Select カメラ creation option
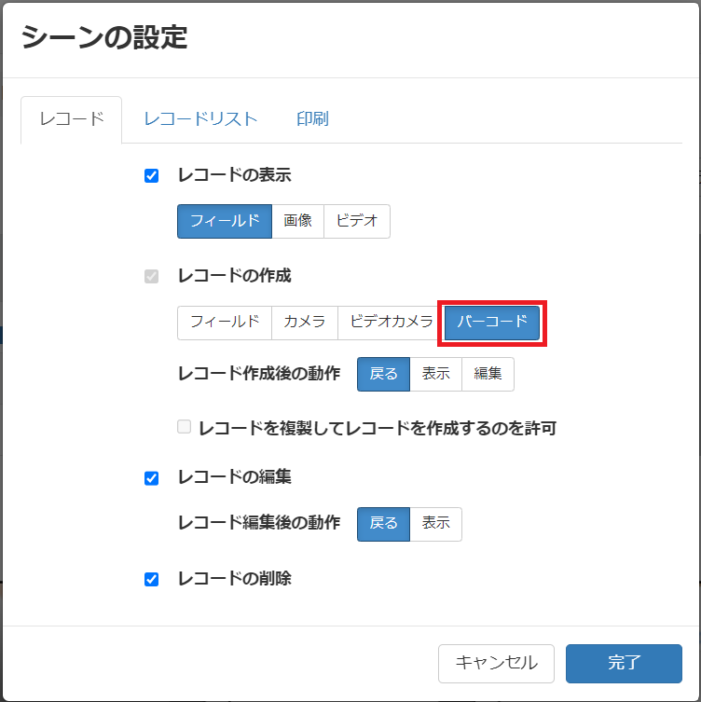This screenshot has height=702, width=701. pyautogui.click(x=305, y=323)
